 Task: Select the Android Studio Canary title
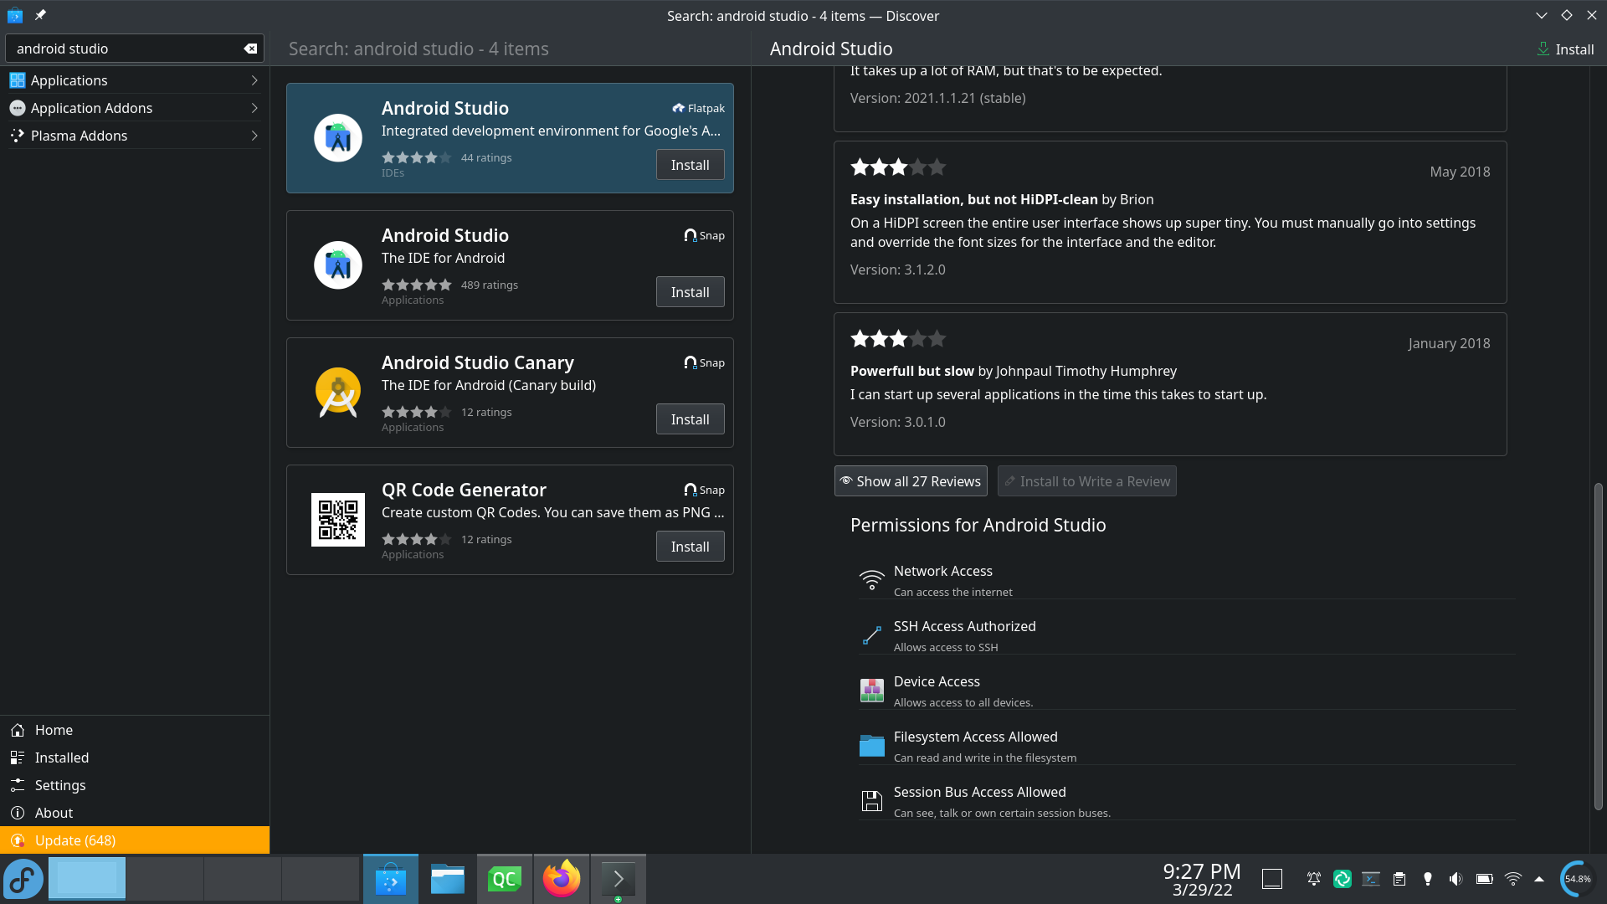click(477, 362)
